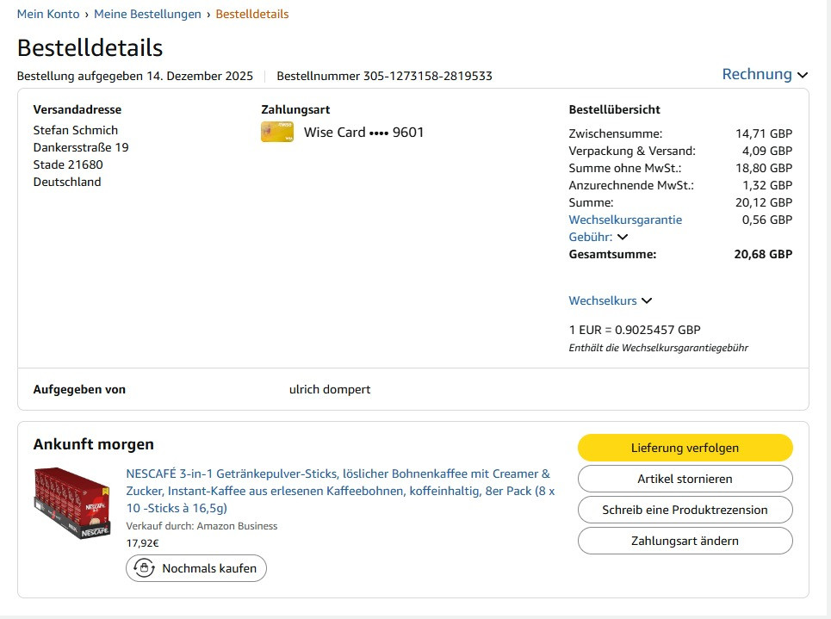This screenshot has width=831, height=619.
Task: Expand the Rechnung dropdown
Action: tap(765, 74)
